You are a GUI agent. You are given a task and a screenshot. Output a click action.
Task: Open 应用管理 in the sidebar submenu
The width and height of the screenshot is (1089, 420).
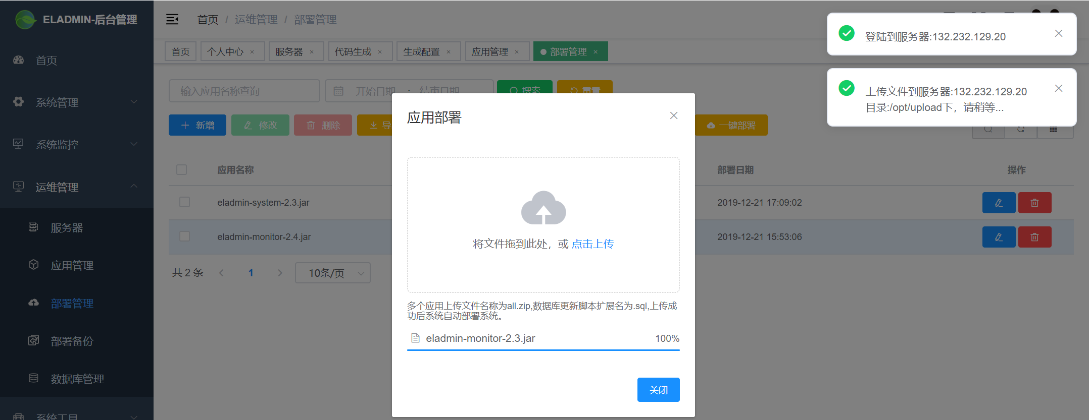coord(77,265)
